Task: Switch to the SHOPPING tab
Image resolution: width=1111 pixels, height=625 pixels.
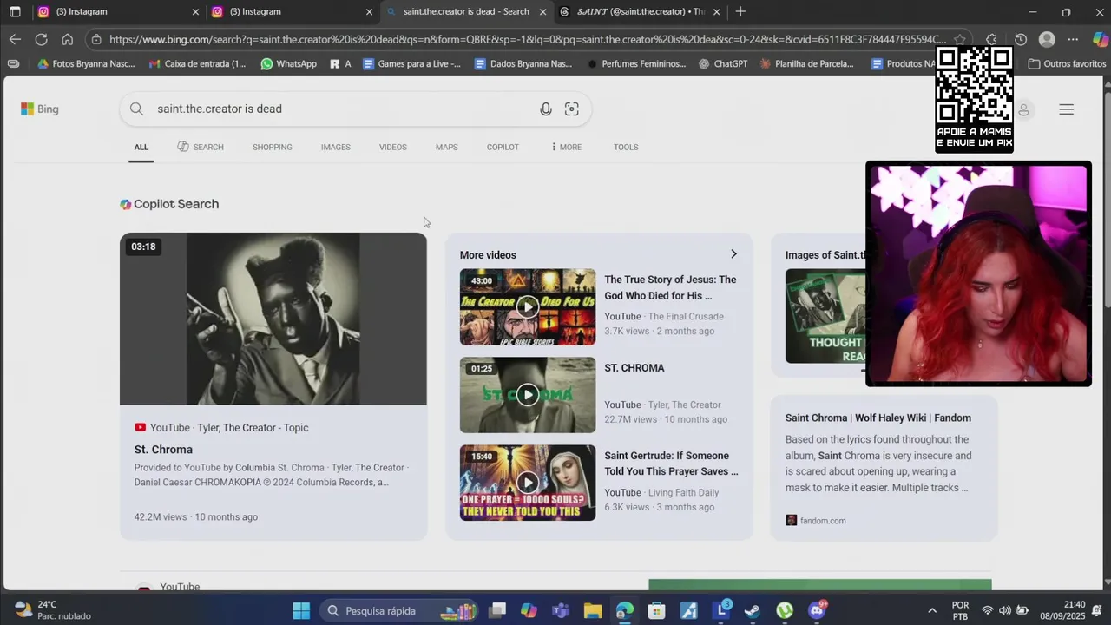Action: [x=273, y=147]
